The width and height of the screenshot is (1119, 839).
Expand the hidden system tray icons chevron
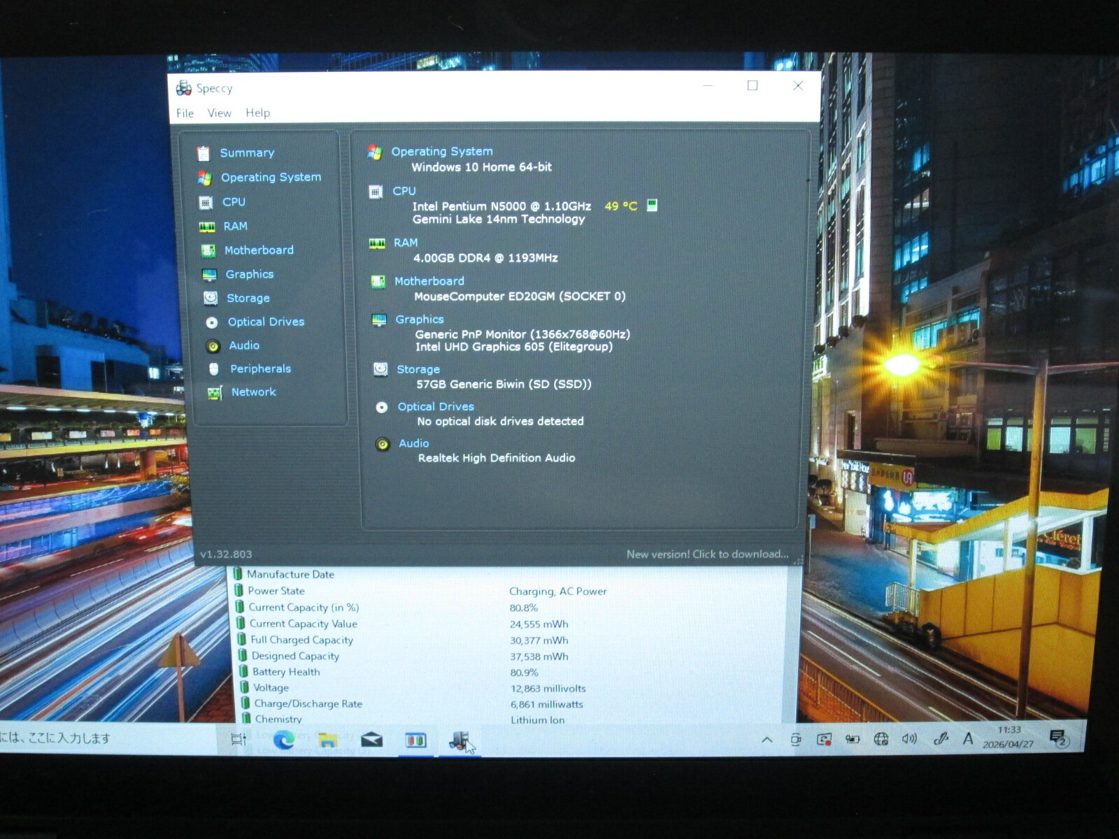(767, 739)
